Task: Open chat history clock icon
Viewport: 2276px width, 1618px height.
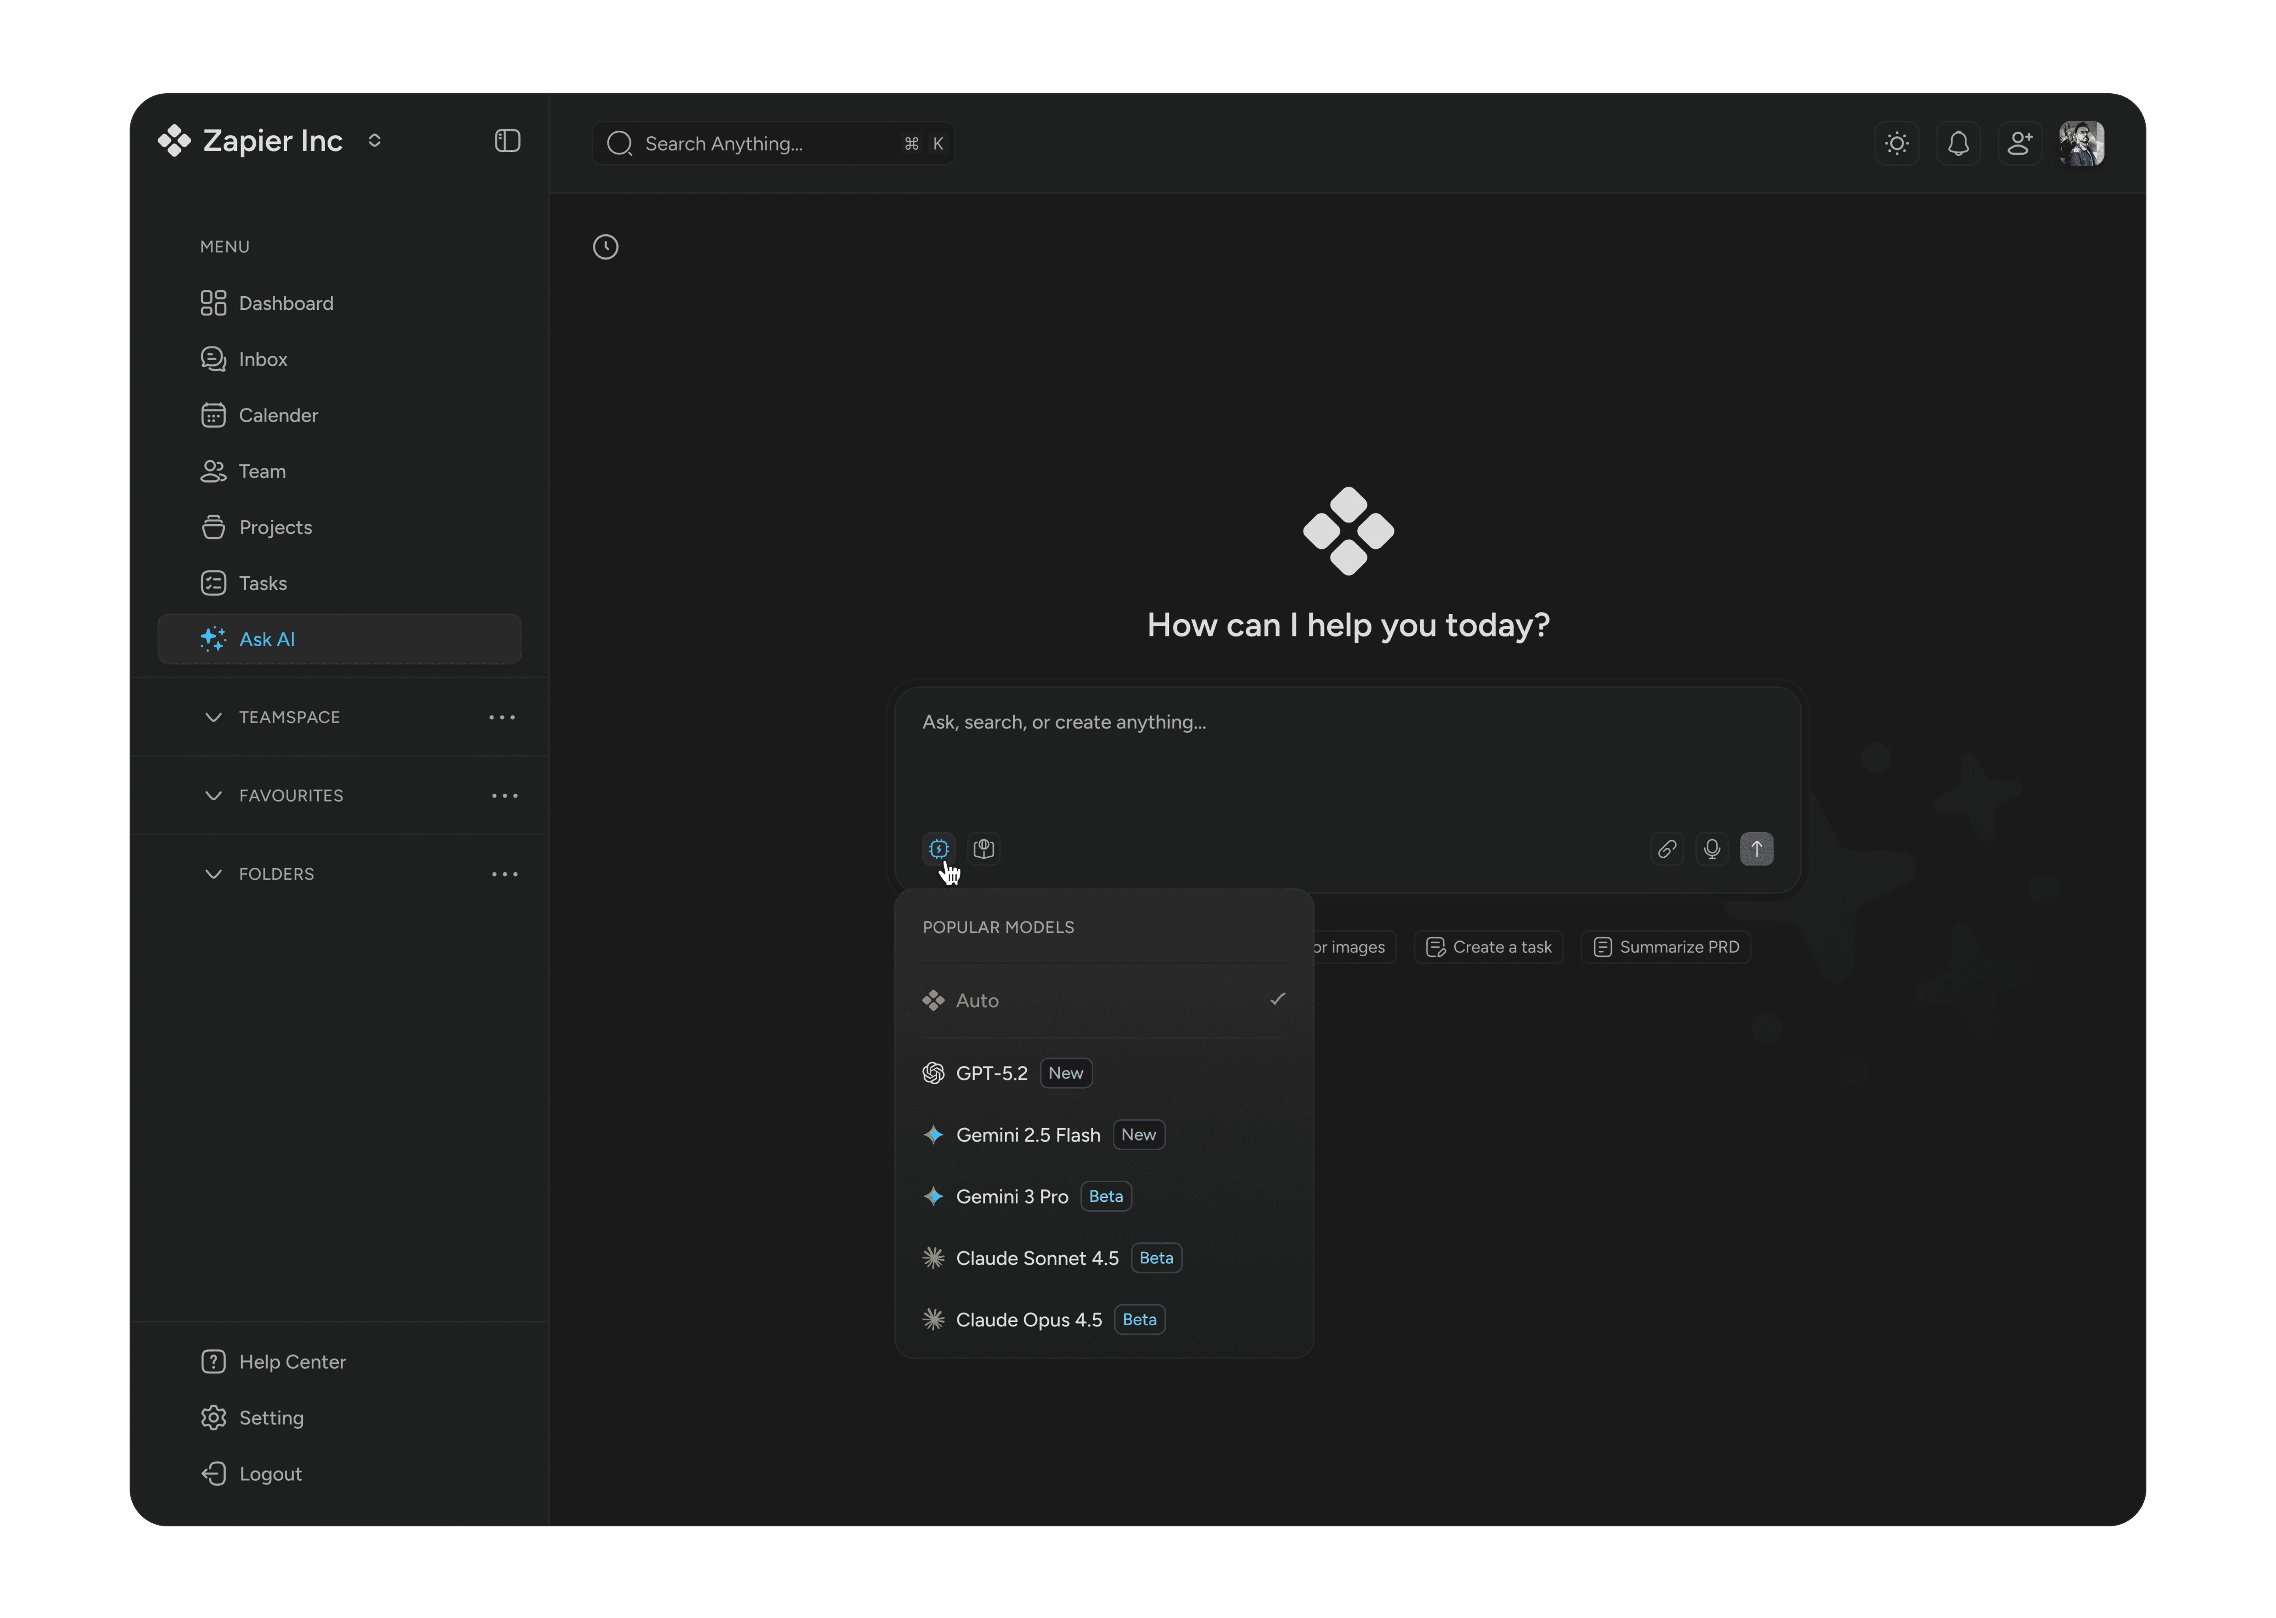Action: [605, 247]
